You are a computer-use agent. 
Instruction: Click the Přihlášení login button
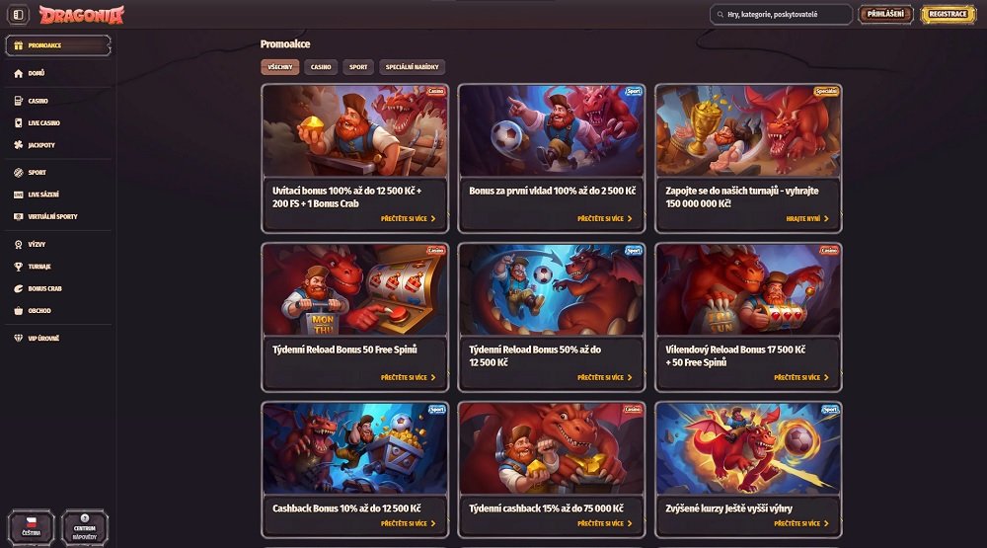885,14
